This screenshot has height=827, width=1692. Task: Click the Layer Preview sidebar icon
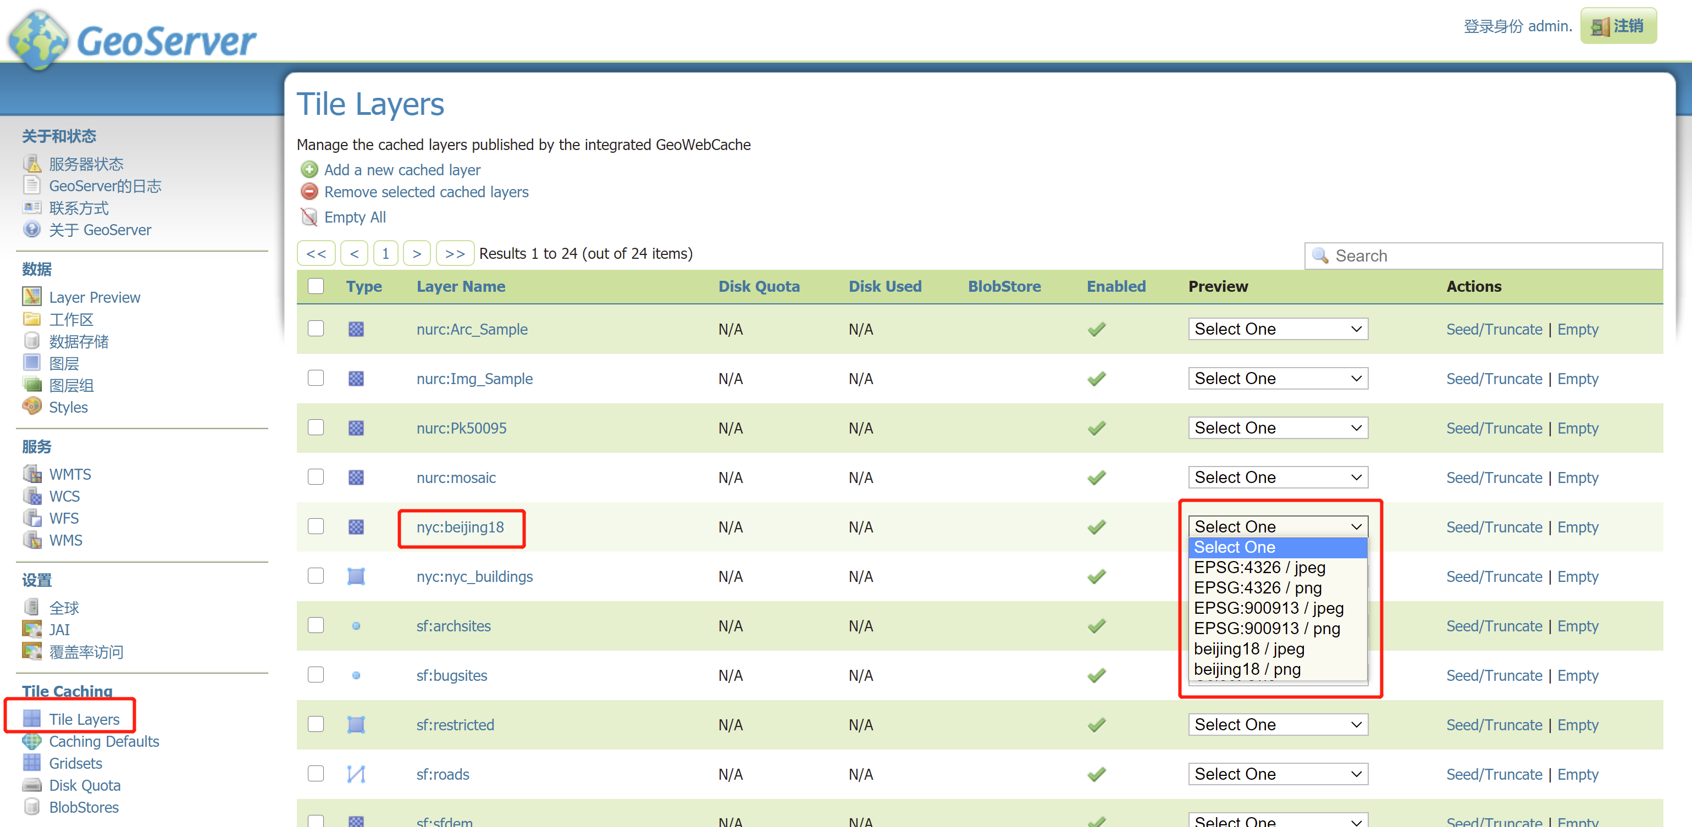click(31, 297)
